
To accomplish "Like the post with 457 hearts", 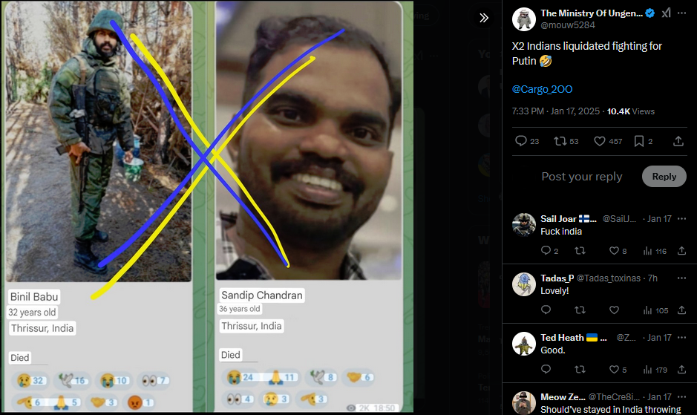I will pos(608,141).
